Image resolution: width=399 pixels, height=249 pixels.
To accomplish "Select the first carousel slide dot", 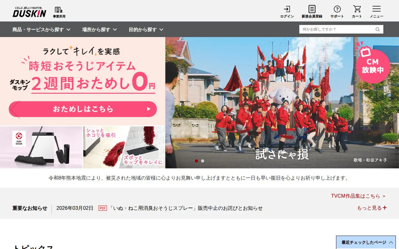I will click(x=196, y=161).
